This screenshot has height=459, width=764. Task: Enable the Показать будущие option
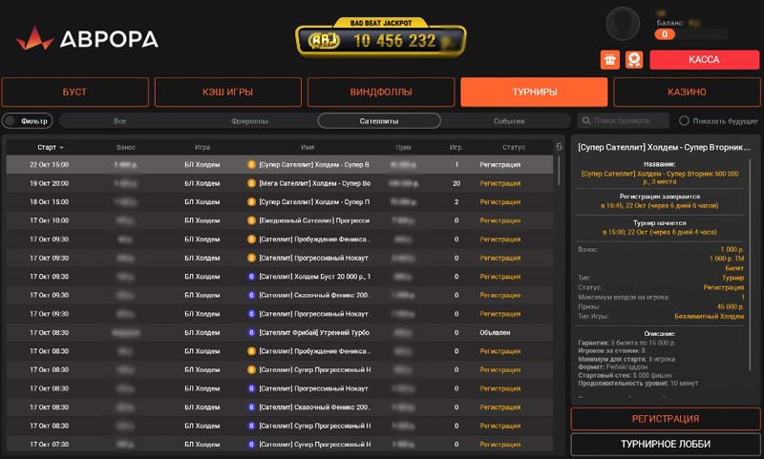pos(684,121)
